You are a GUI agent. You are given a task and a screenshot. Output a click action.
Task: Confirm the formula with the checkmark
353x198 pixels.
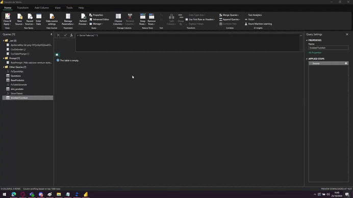coord(65,35)
